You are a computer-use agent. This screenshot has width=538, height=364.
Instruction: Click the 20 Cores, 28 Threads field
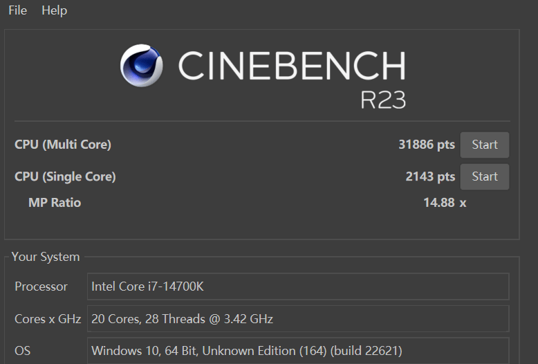tap(299, 319)
